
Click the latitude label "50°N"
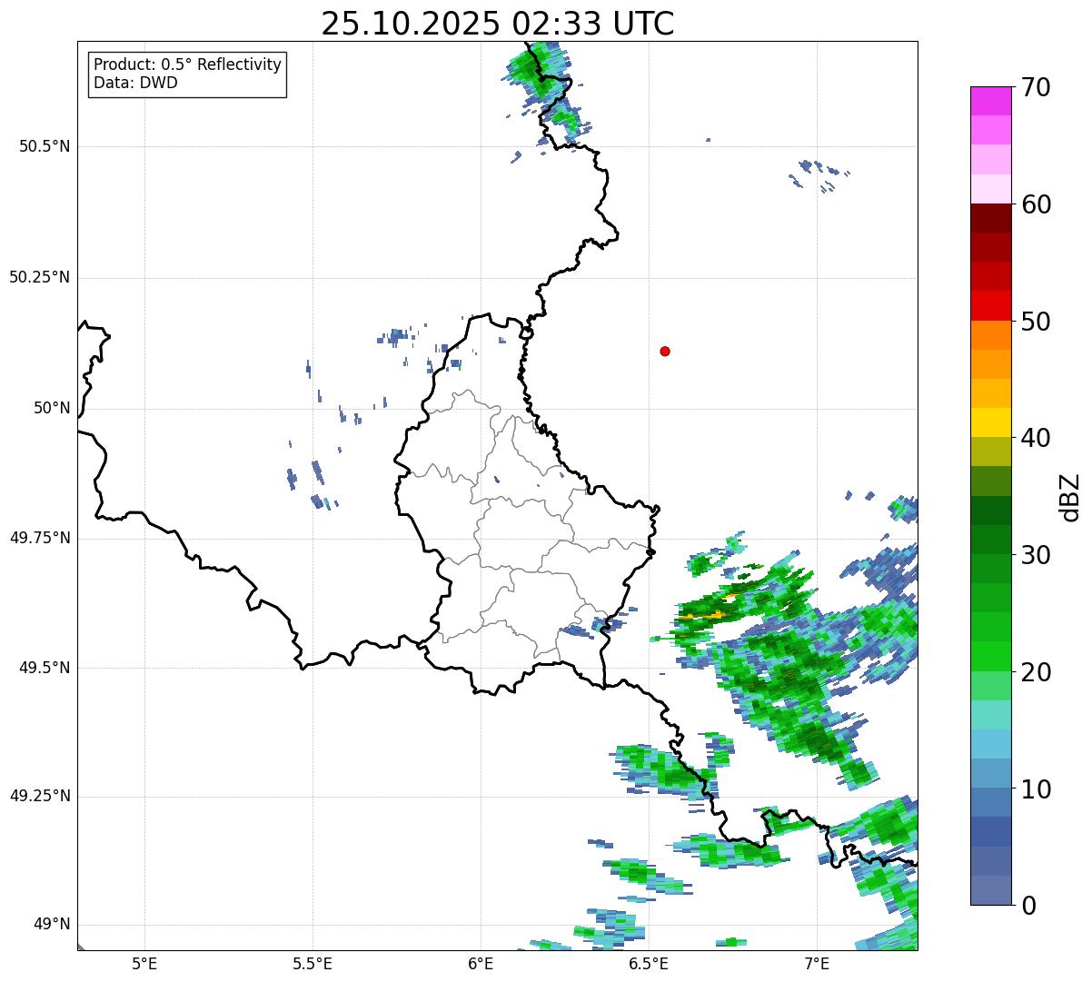coord(52,408)
